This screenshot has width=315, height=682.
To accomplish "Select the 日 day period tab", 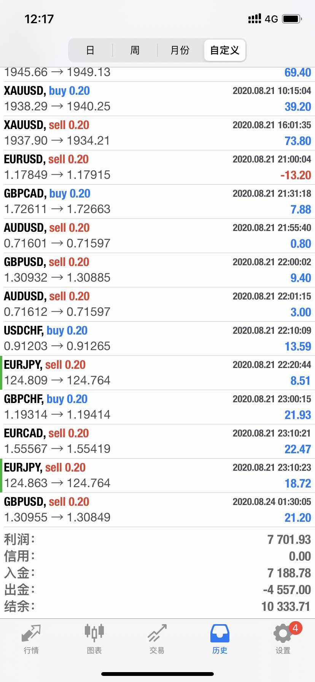I will point(90,50).
